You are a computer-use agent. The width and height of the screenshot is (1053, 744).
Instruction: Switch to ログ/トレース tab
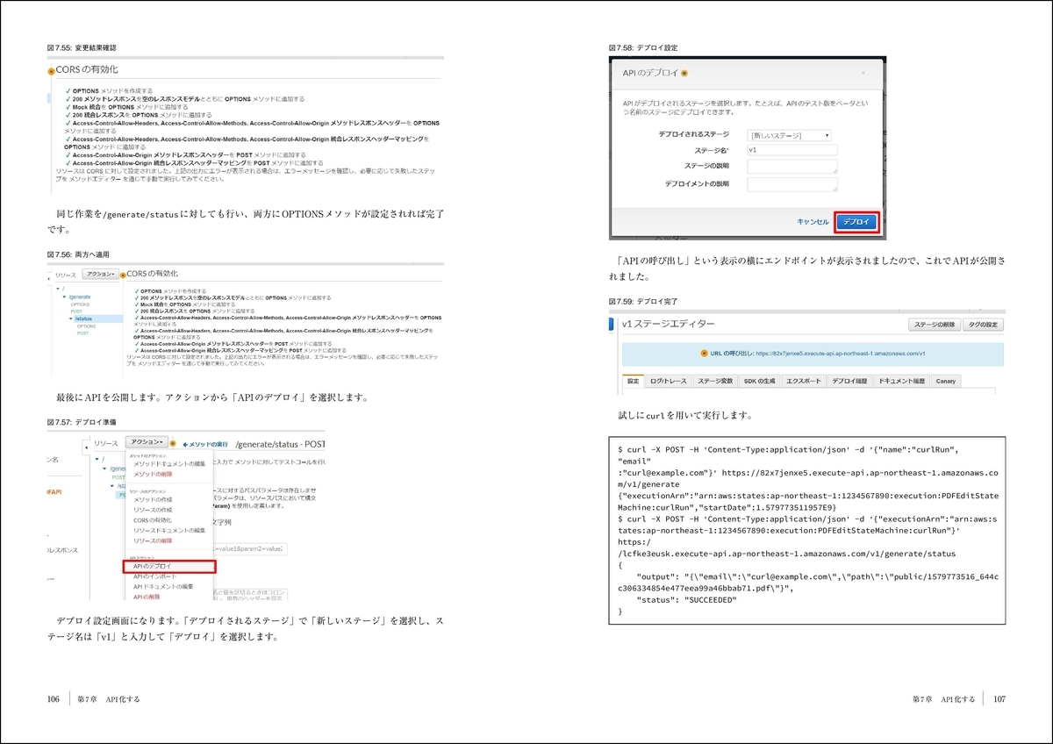point(668,381)
